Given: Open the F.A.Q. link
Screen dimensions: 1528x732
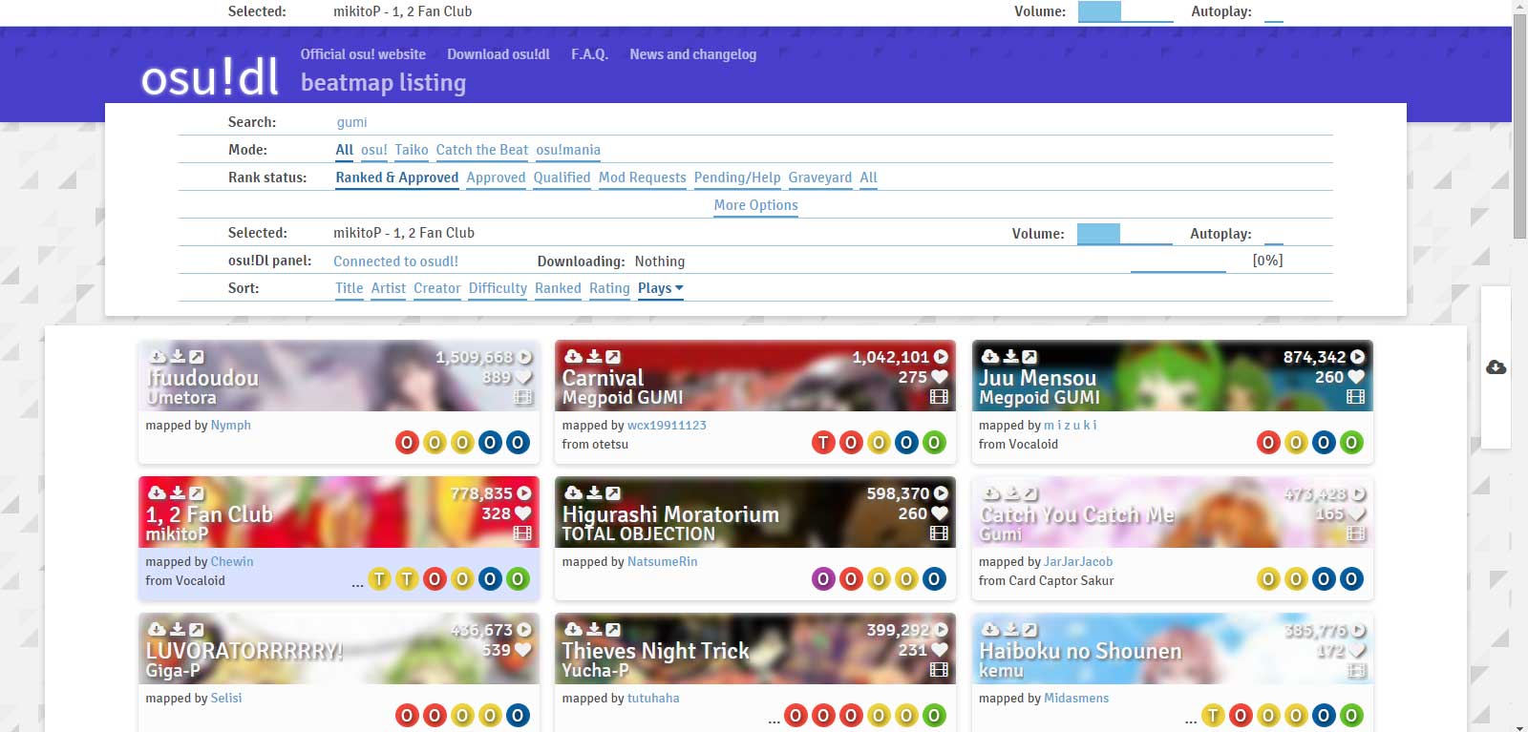Looking at the screenshot, I should click(x=590, y=54).
